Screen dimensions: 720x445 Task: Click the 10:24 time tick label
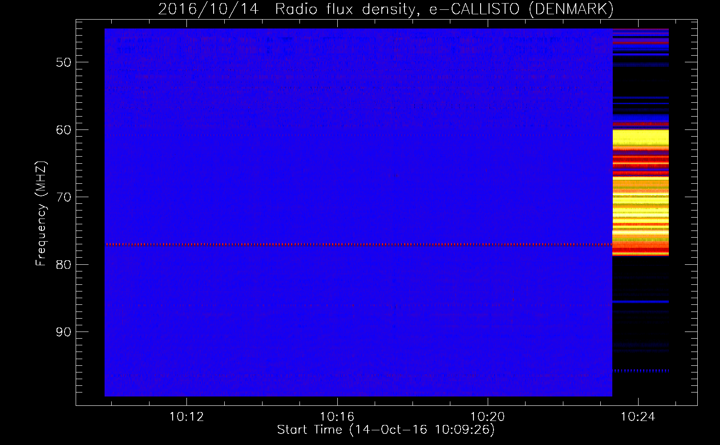(x=638, y=417)
